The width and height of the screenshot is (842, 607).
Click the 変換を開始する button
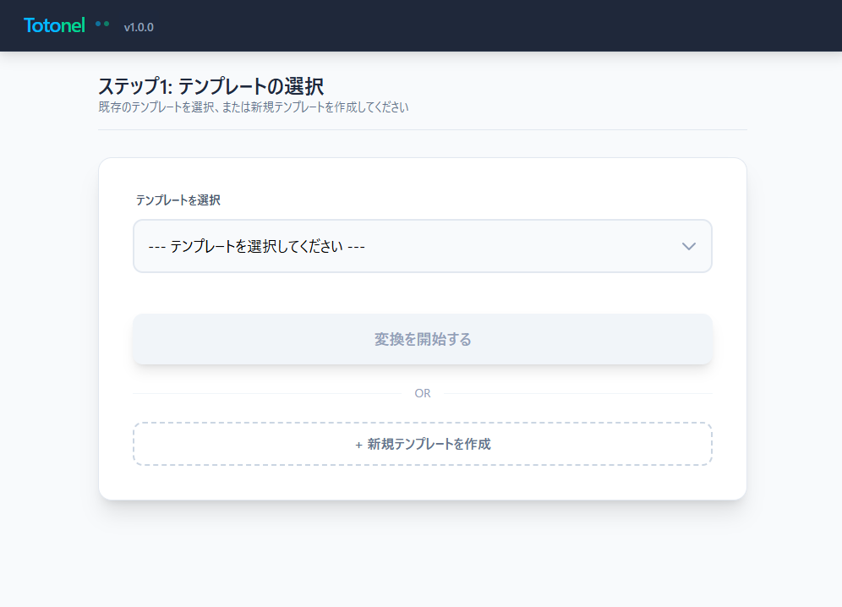(x=422, y=339)
